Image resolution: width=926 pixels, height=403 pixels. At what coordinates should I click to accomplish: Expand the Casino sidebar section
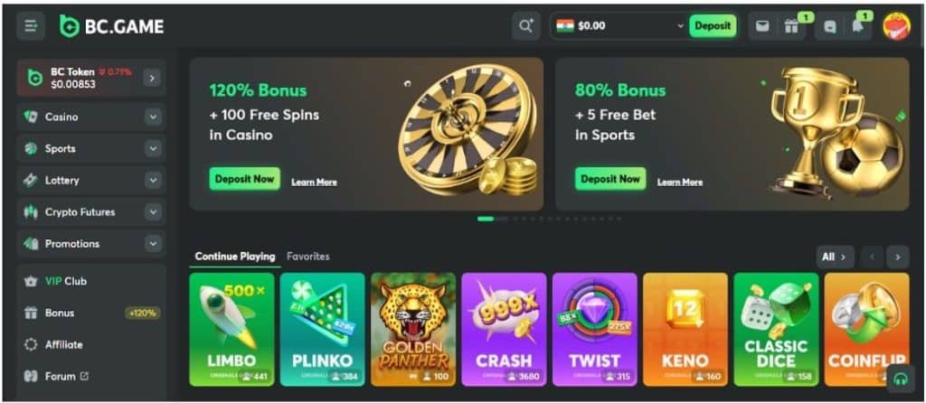tap(153, 117)
